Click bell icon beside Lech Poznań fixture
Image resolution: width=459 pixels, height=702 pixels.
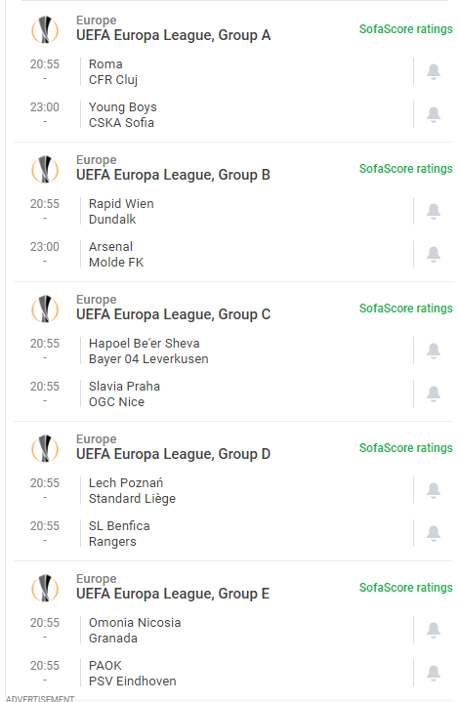click(433, 491)
